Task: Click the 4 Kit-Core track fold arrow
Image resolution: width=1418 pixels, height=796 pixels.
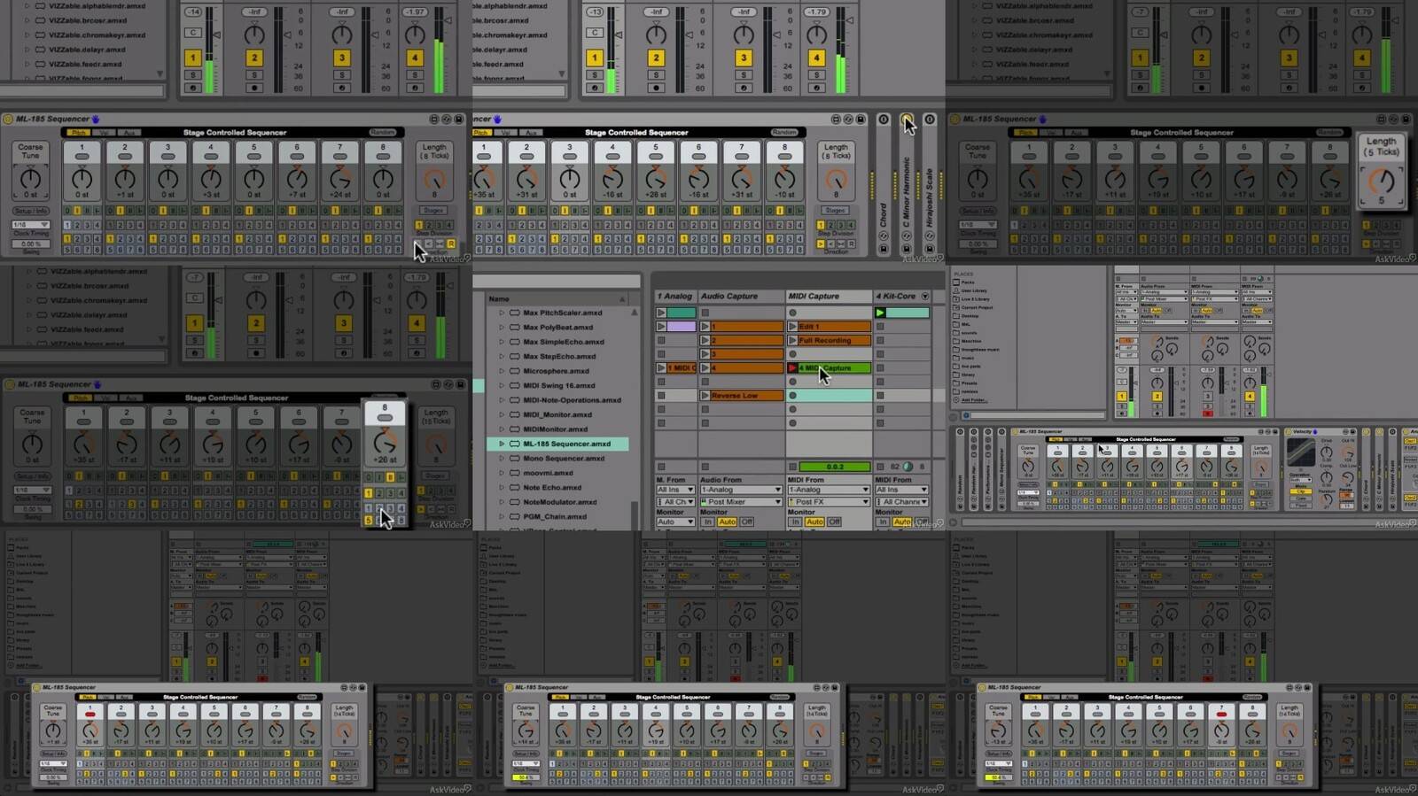Action: [925, 297]
